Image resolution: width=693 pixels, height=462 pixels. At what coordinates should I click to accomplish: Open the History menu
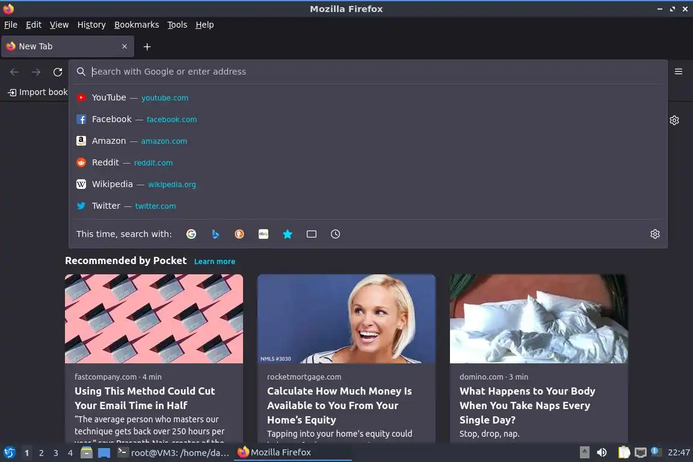pos(91,25)
